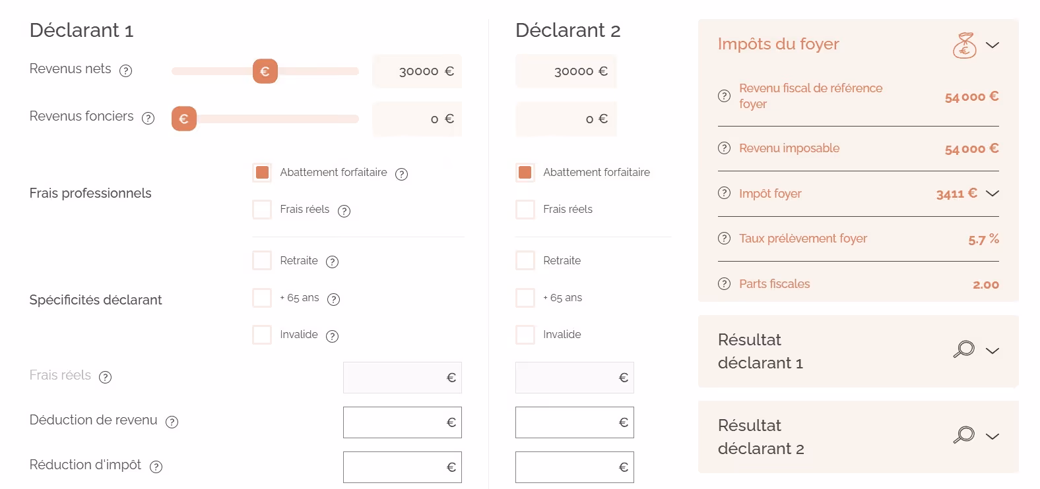Show help for Déclarant 1 Abattement forfaitaire
Image resolution: width=1040 pixels, height=489 pixels.
[x=401, y=174]
